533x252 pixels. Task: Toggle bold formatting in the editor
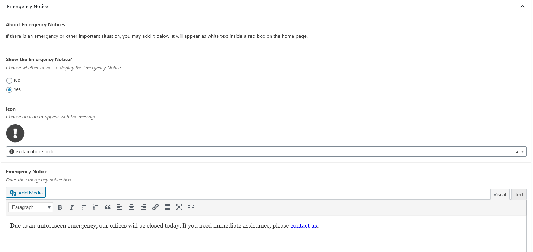pyautogui.click(x=60, y=207)
